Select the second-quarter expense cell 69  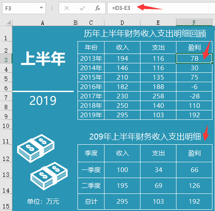point(158,186)
